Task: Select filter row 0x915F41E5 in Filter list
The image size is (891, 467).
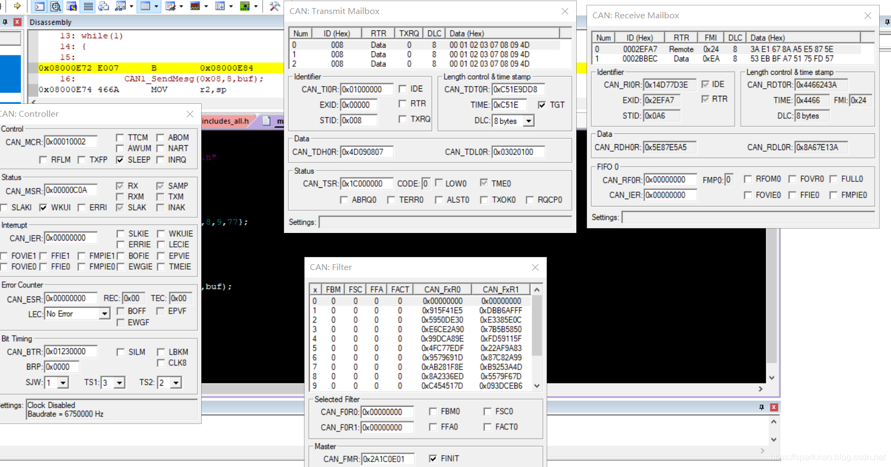Action: click(x=421, y=310)
